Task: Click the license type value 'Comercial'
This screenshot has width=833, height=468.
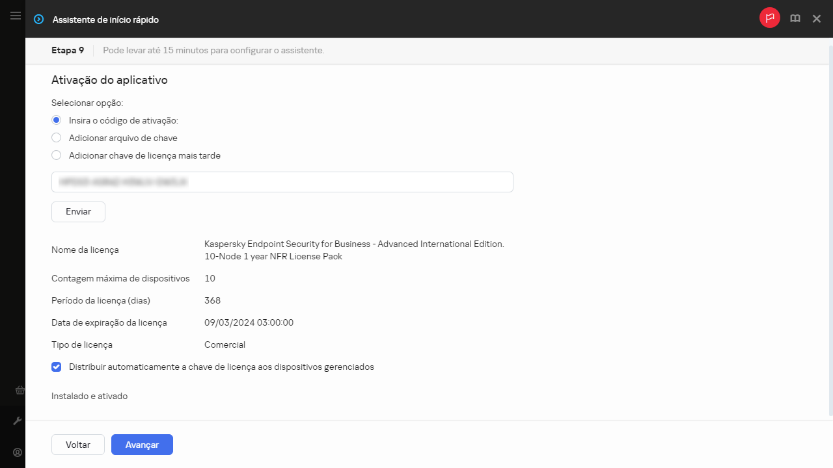Action: [225, 344]
